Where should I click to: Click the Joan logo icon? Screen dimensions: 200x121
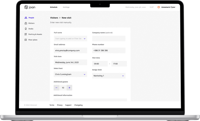(x=26, y=7)
